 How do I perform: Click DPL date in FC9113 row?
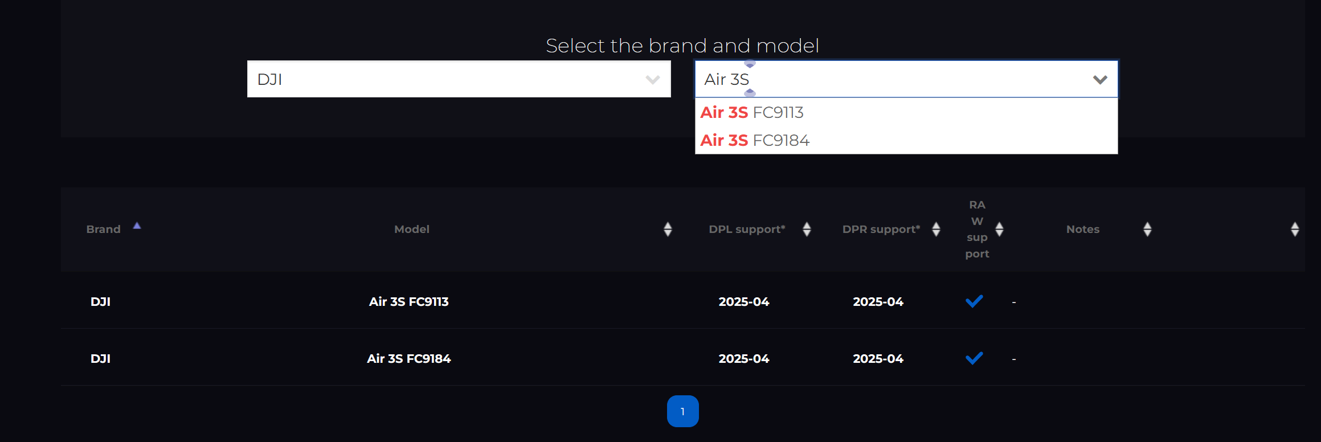[744, 301]
